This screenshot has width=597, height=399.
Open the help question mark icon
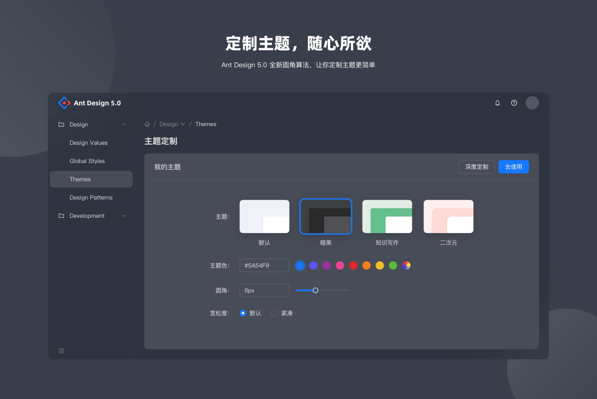pyautogui.click(x=514, y=103)
